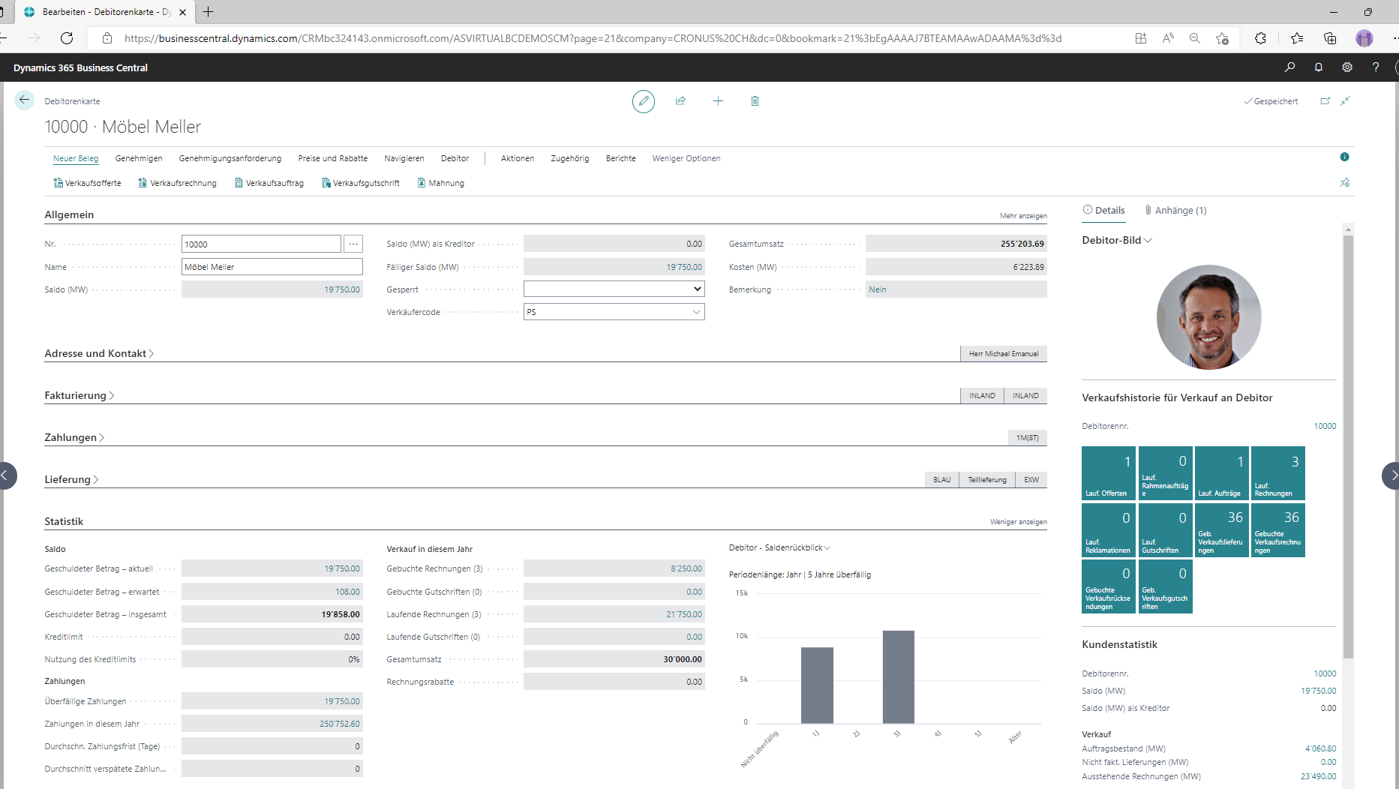
Task: Open the Debitor-Bild dropdown chevron
Action: point(1148,240)
